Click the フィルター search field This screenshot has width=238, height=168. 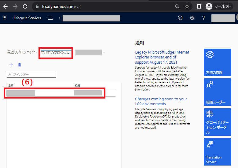(x=31, y=74)
